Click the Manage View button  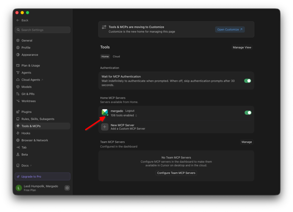242,47
